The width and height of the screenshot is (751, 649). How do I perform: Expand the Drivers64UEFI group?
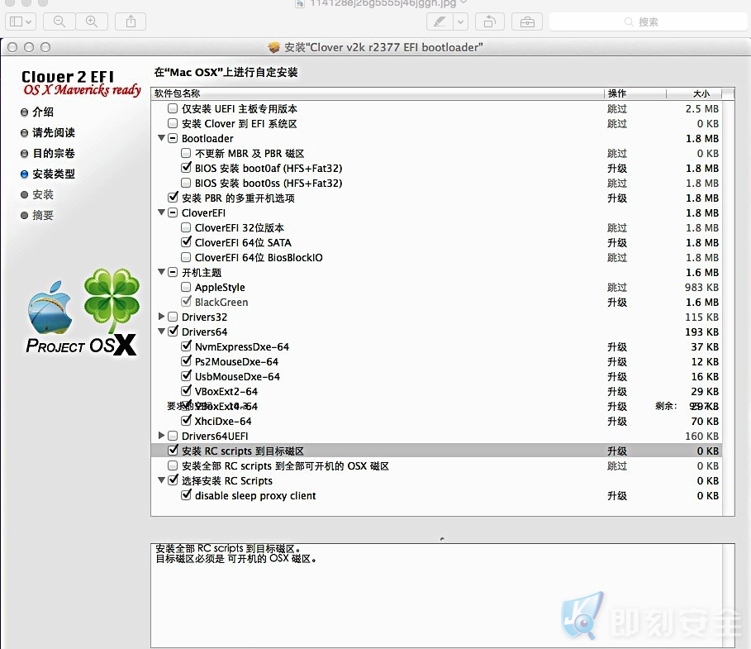[161, 435]
